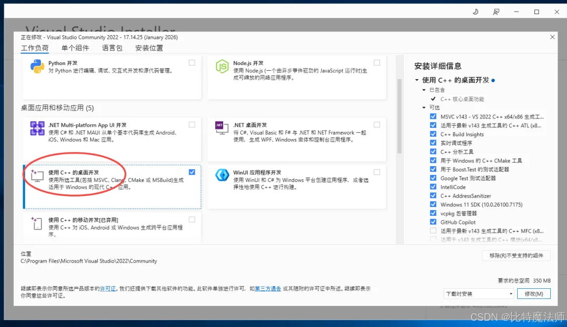Check the WinUI application development workload

377,172
